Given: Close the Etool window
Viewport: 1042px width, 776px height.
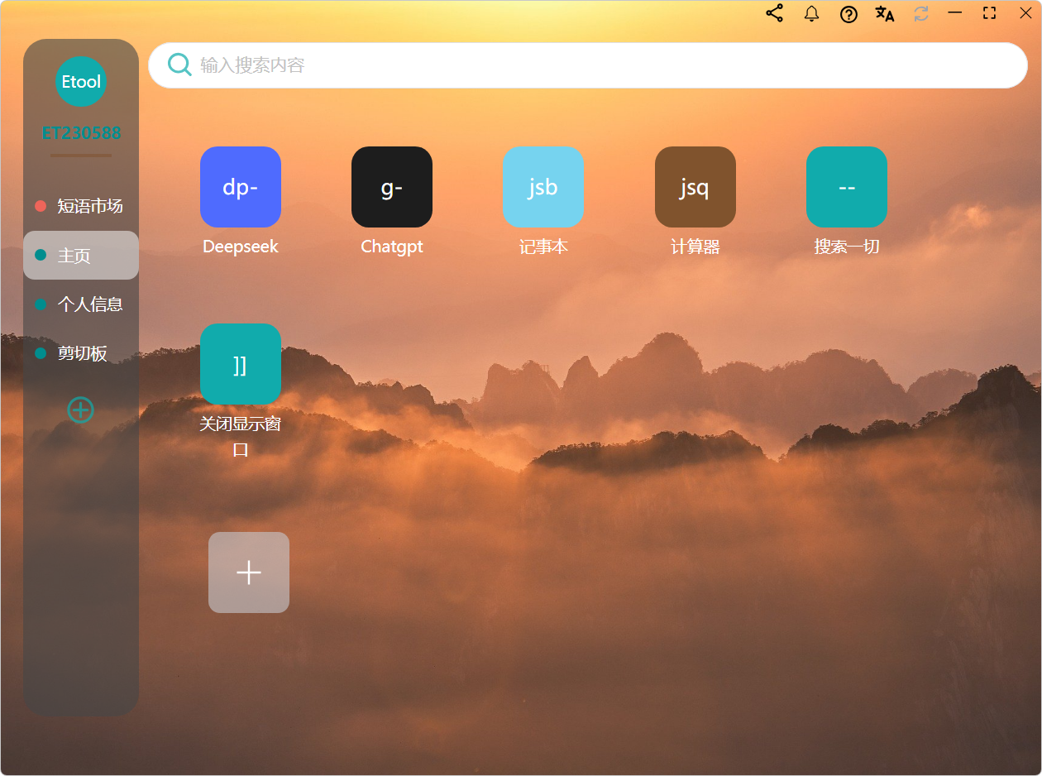Looking at the screenshot, I should click(1025, 13).
